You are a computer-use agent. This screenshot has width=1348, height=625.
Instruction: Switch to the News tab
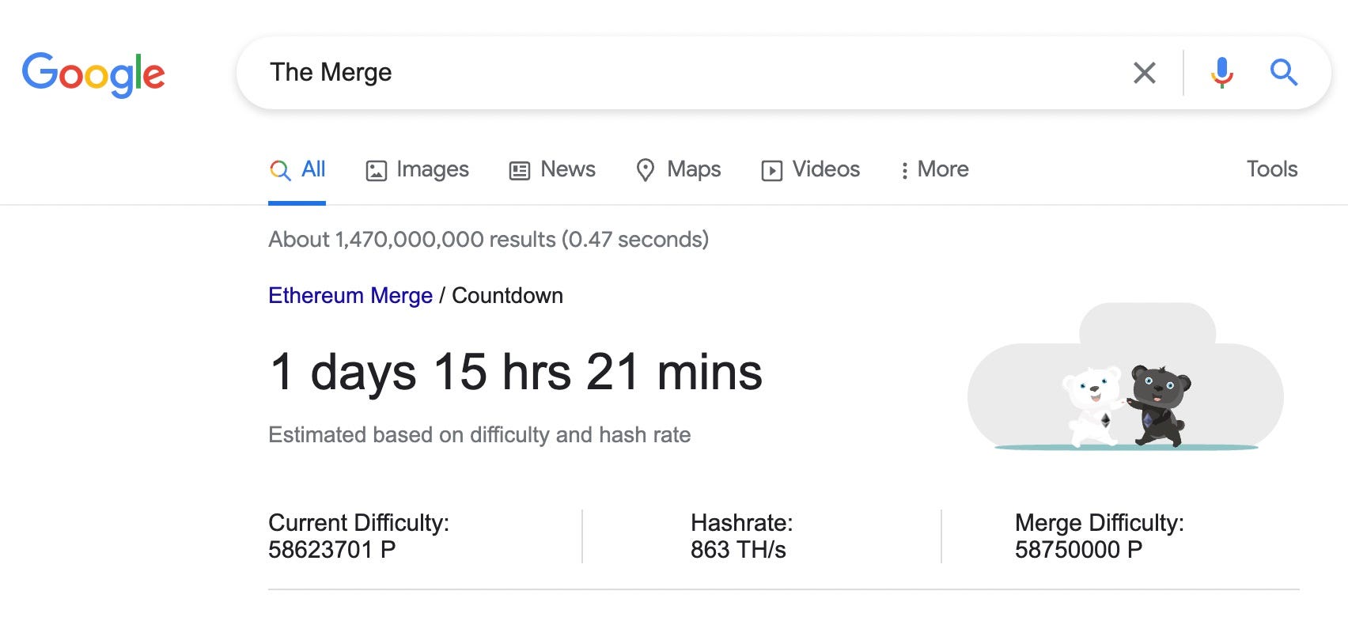(x=566, y=169)
